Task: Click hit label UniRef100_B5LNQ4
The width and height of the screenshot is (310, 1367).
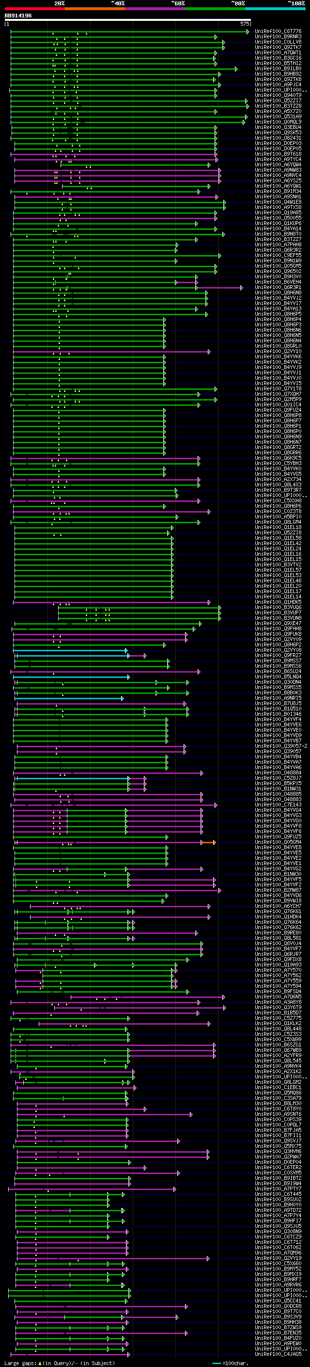Action: (278, 677)
